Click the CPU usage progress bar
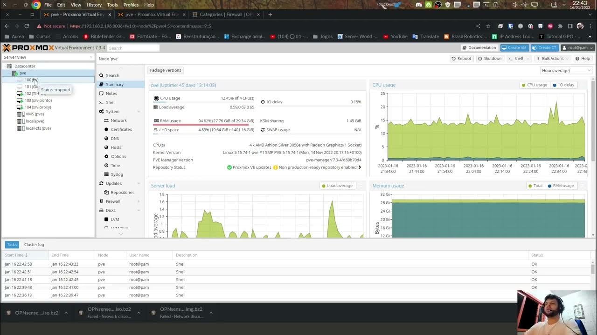The width and height of the screenshot is (597, 335). (x=204, y=102)
